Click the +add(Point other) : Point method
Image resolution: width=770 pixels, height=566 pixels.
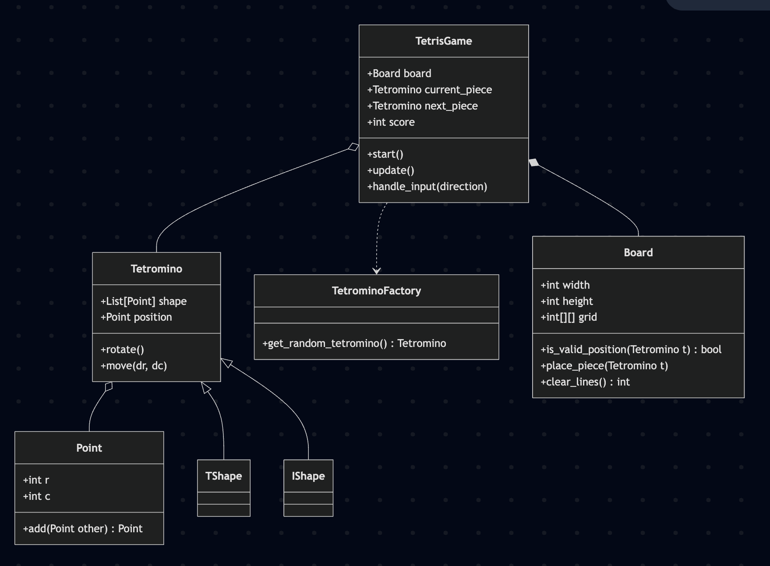(x=83, y=529)
